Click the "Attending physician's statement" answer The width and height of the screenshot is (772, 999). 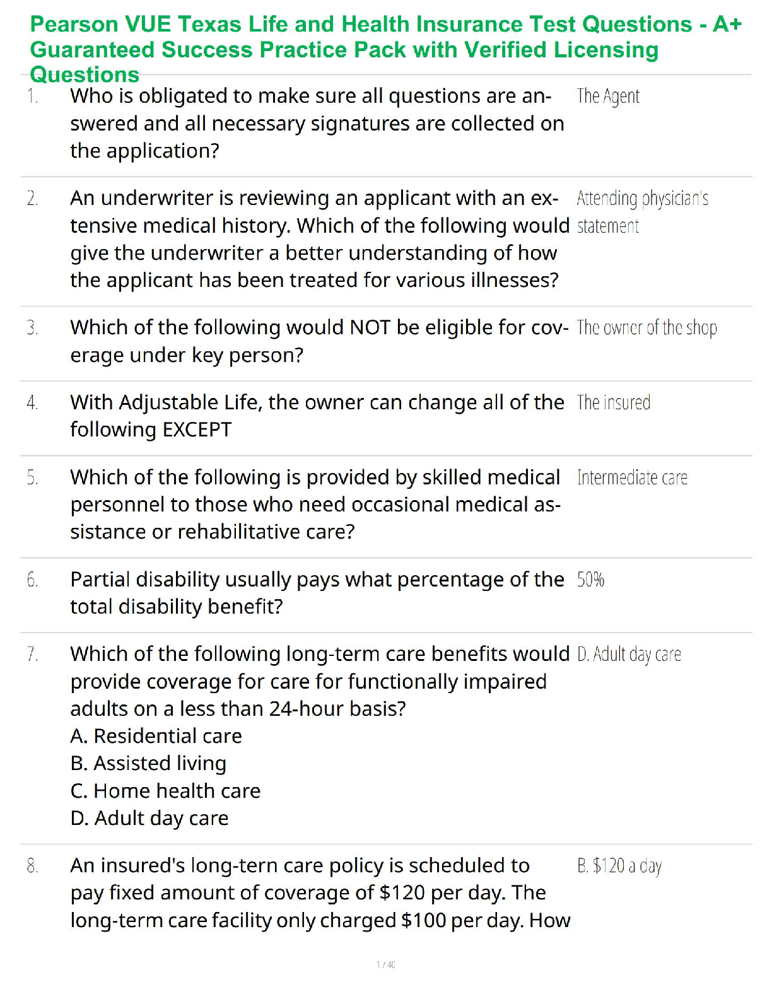coord(641,212)
